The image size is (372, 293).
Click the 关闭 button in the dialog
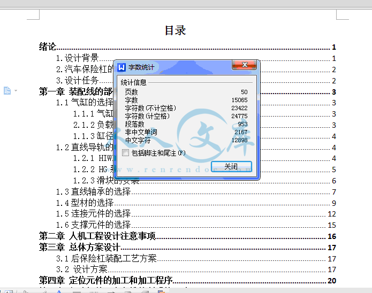coord(231,166)
